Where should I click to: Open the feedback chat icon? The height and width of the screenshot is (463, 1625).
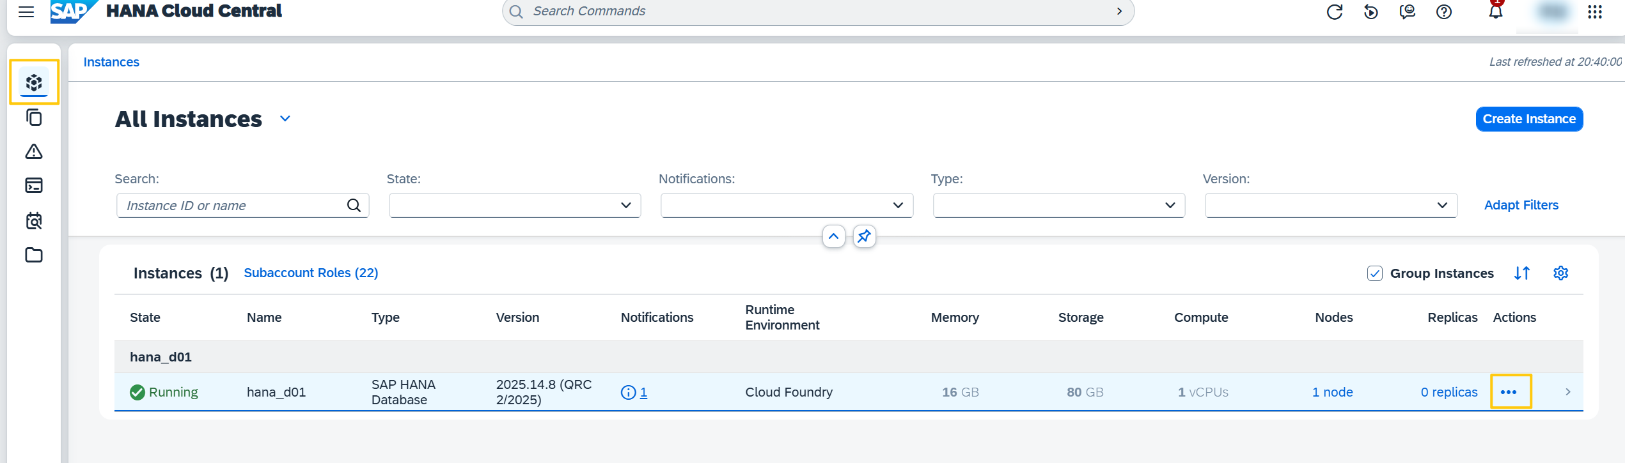(1408, 11)
